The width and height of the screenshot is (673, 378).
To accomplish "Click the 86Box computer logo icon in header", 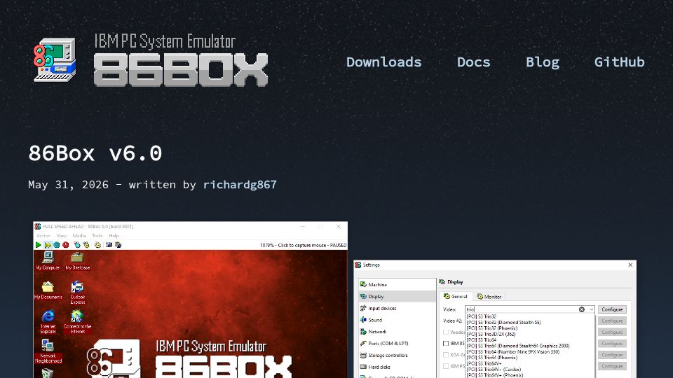I will coord(55,59).
